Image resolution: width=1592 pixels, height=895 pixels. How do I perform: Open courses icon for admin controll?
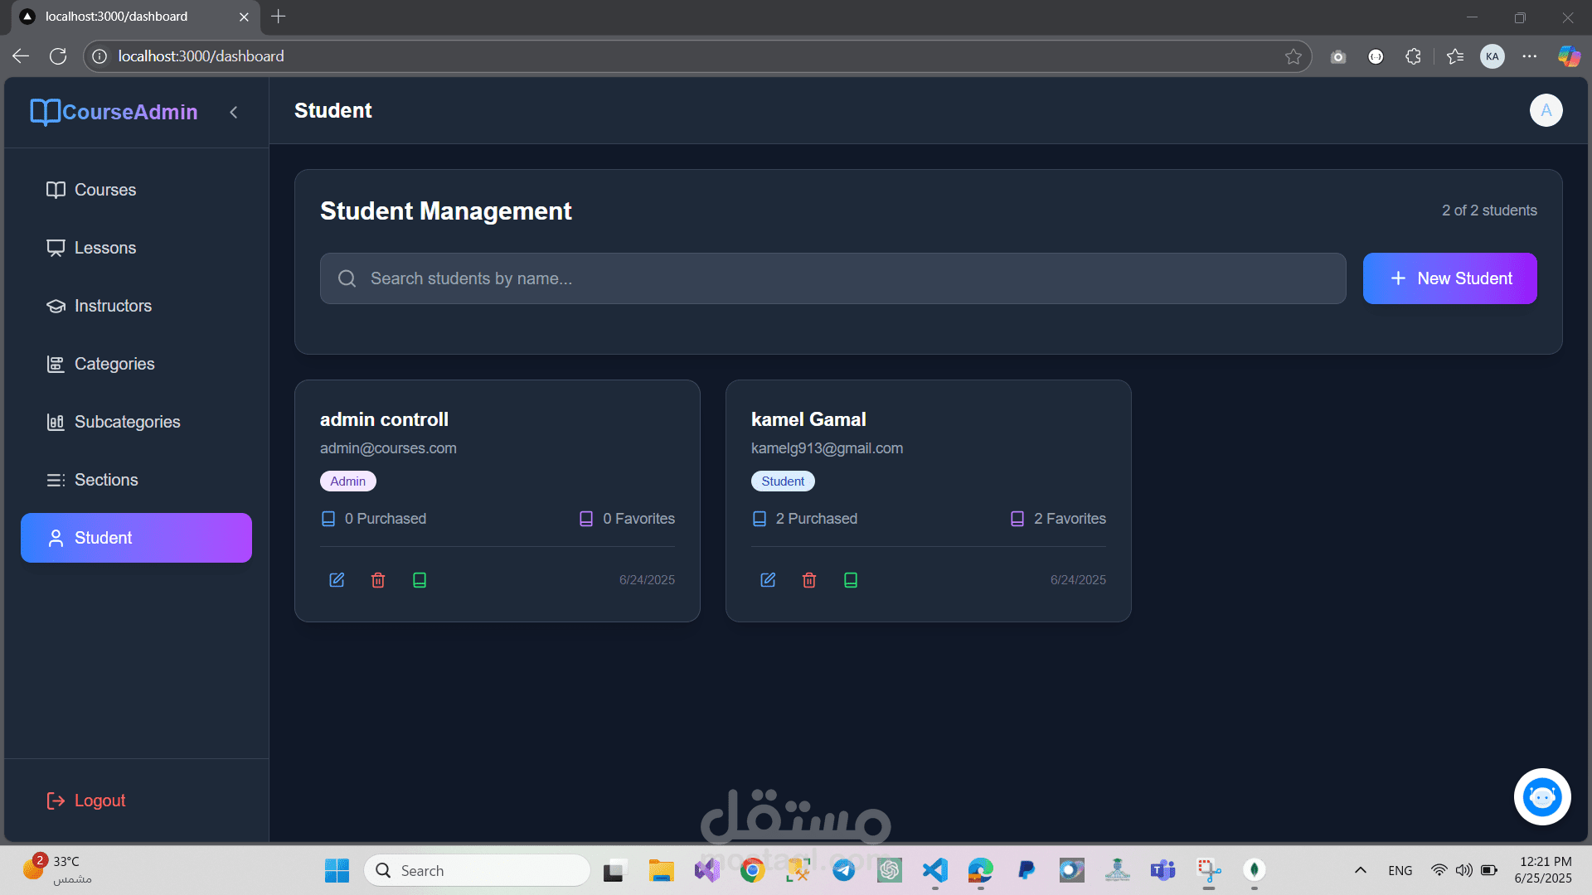420,580
